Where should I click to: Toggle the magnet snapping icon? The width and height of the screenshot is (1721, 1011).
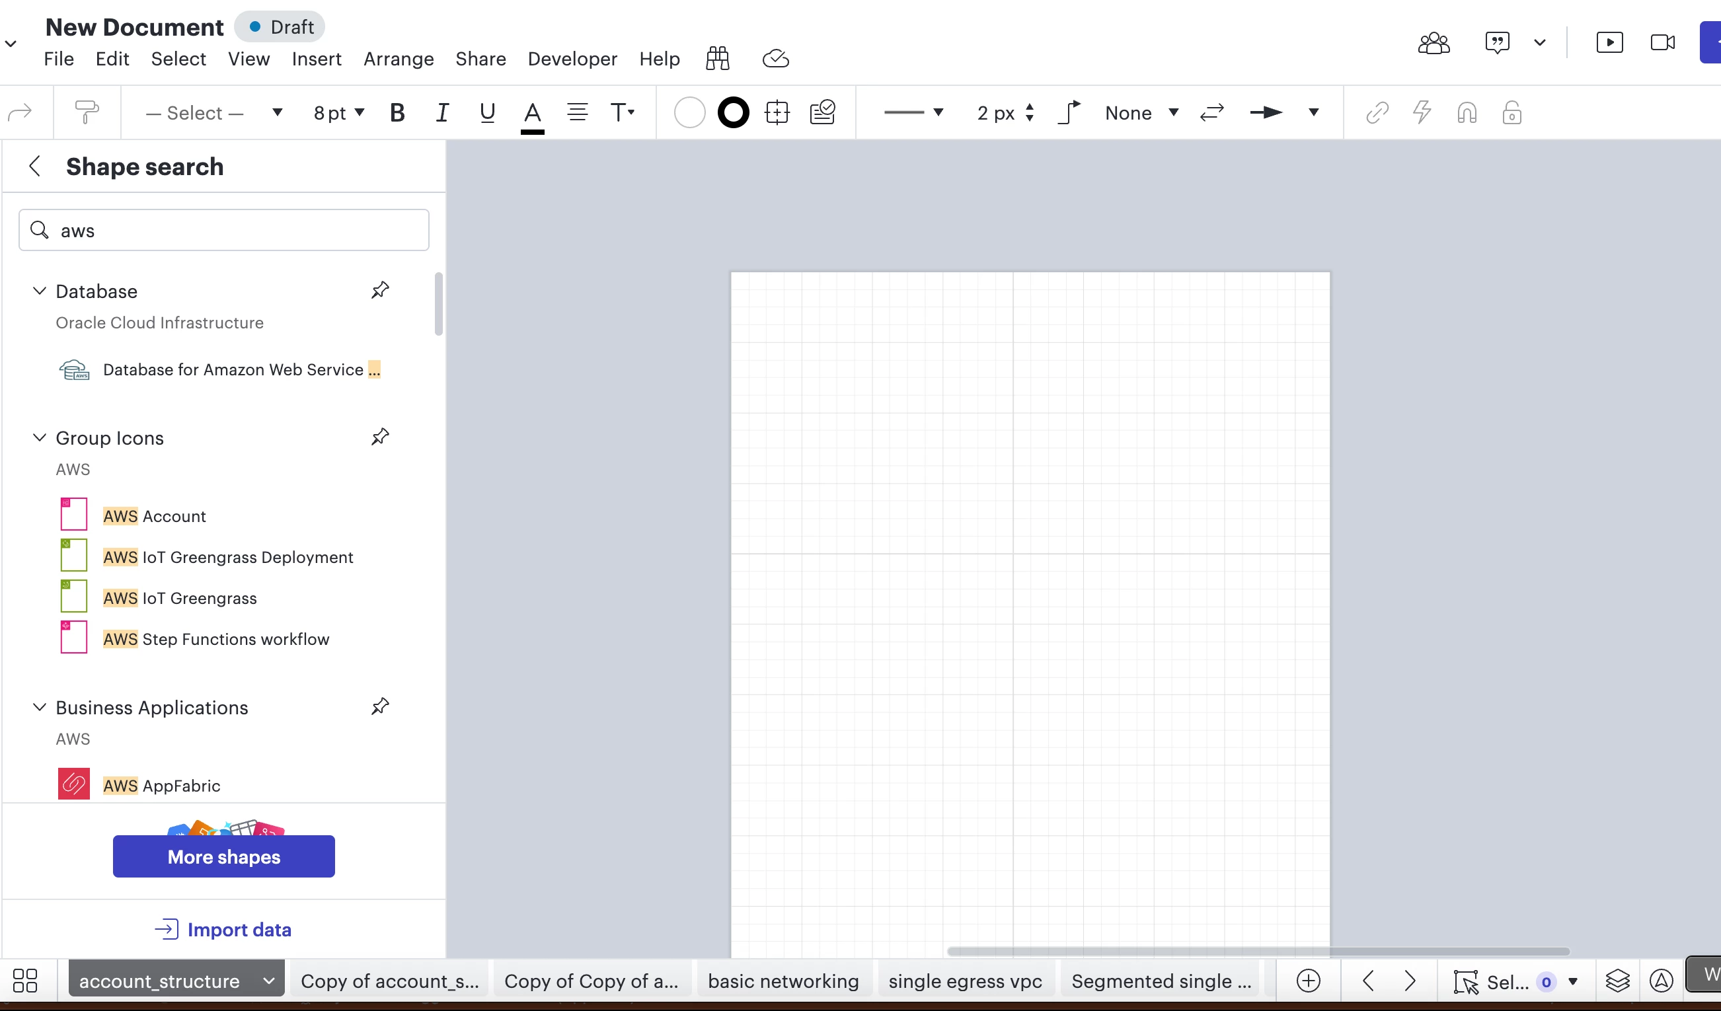pyautogui.click(x=1467, y=112)
